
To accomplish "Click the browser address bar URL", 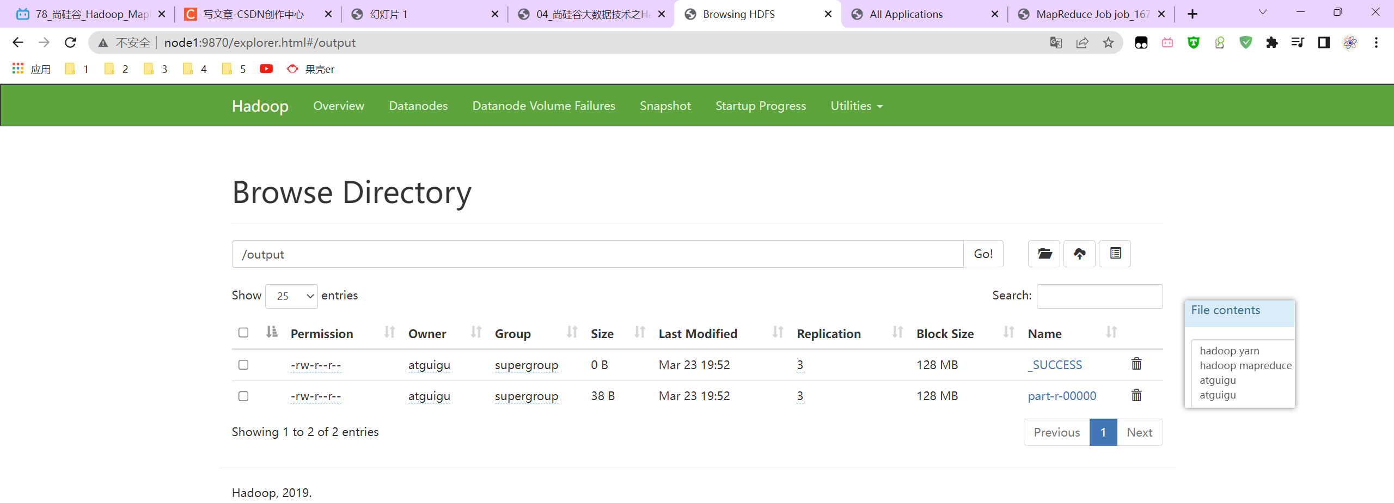I will point(260,42).
